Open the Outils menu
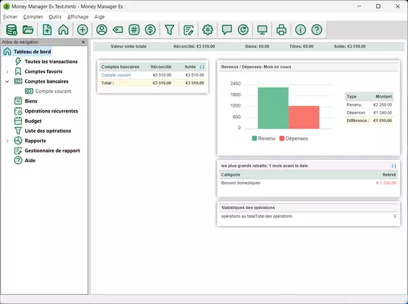Screen dimensions: 408x304 pos(56,16)
